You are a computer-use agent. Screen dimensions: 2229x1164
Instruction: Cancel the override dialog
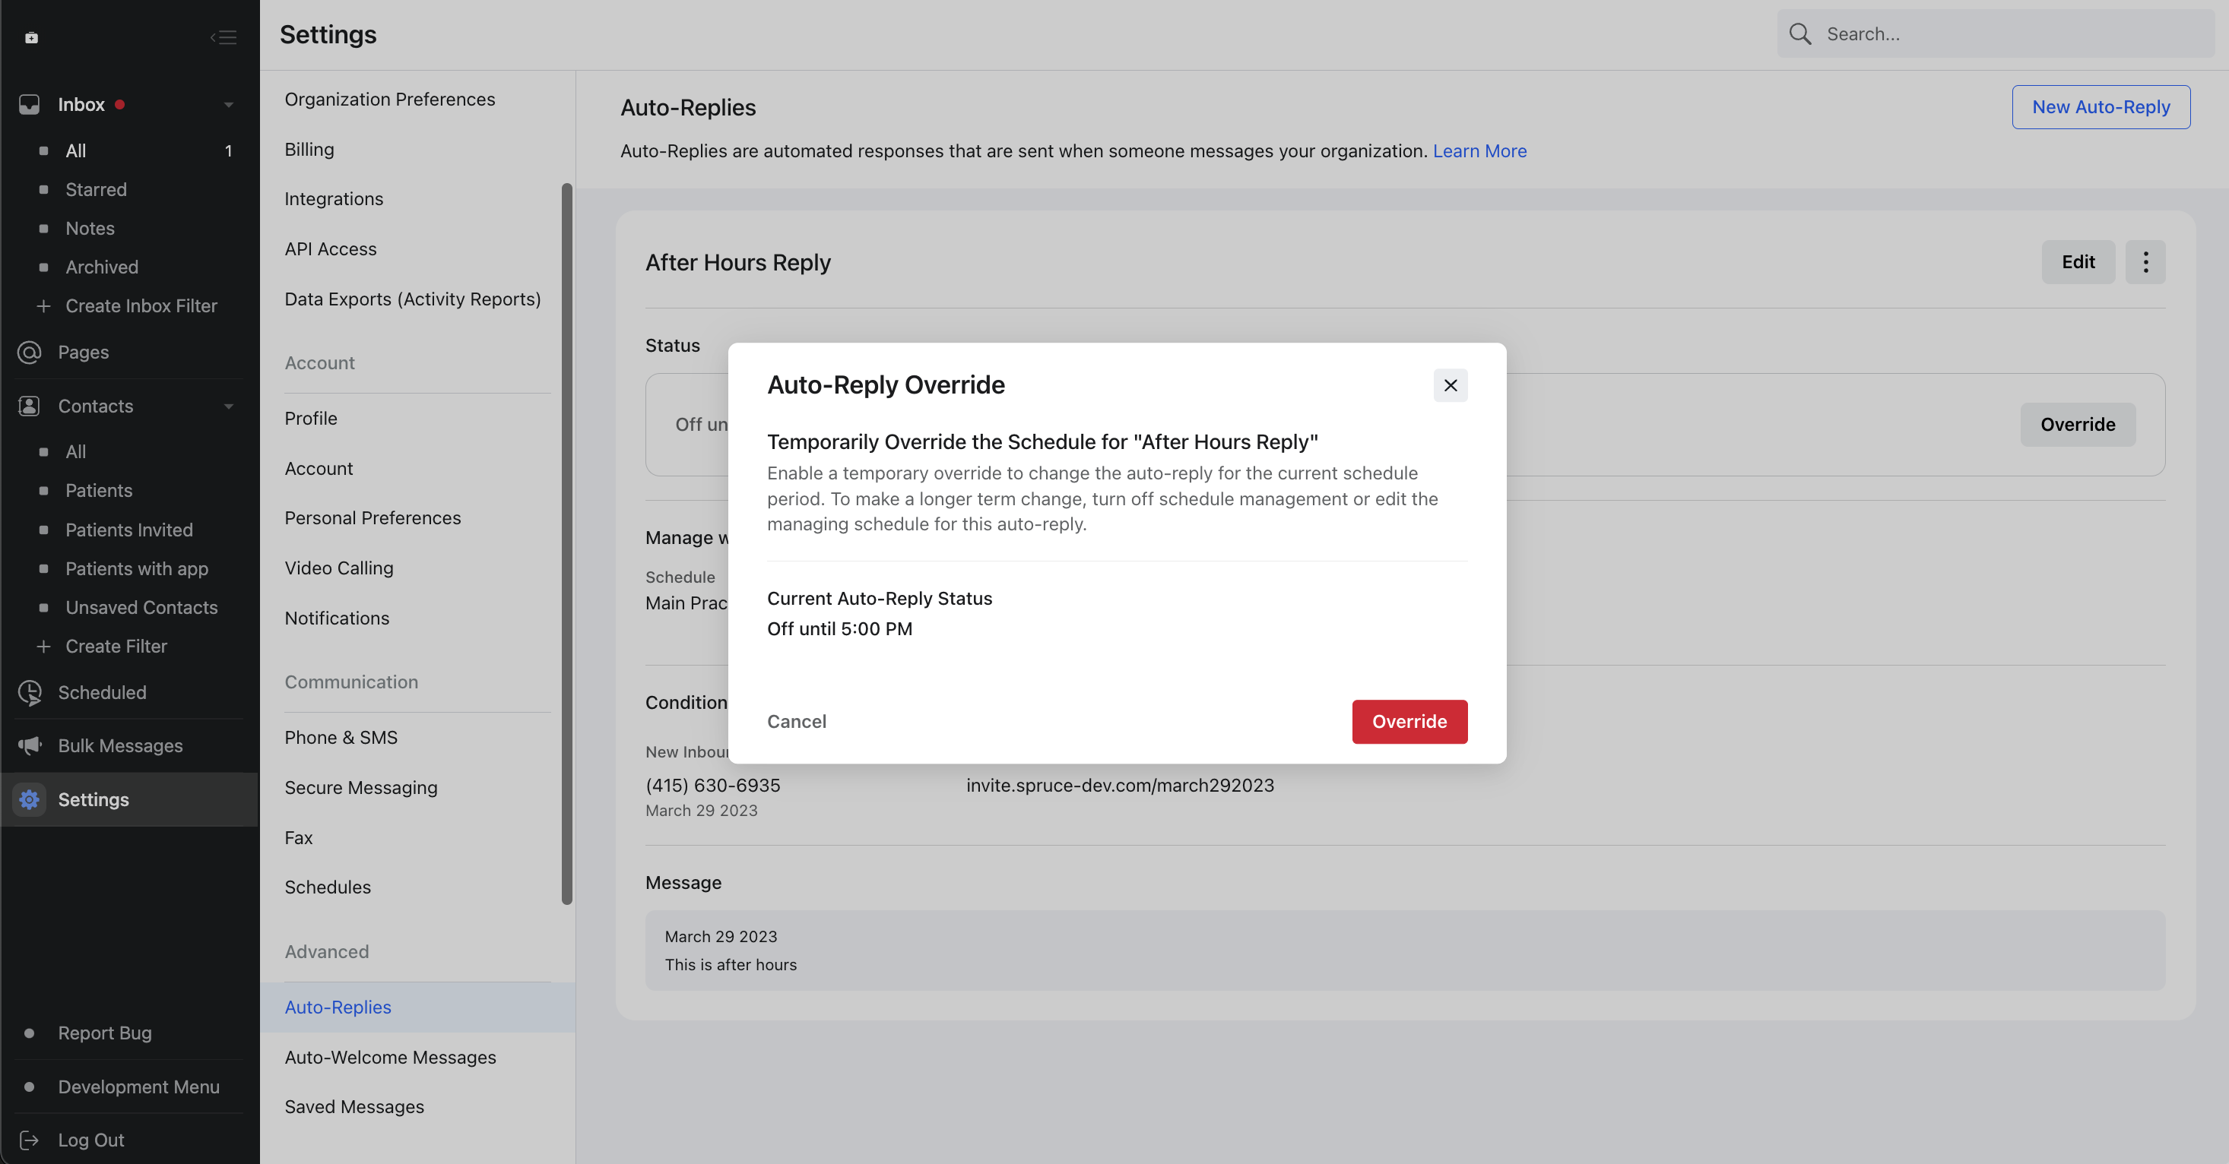[x=796, y=721]
